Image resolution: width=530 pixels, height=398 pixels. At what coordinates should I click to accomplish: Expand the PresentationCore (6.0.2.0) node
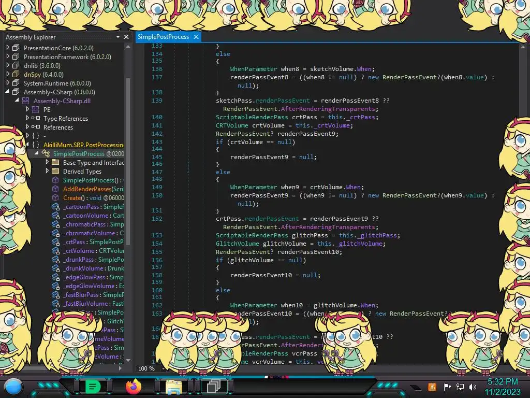tap(8, 48)
